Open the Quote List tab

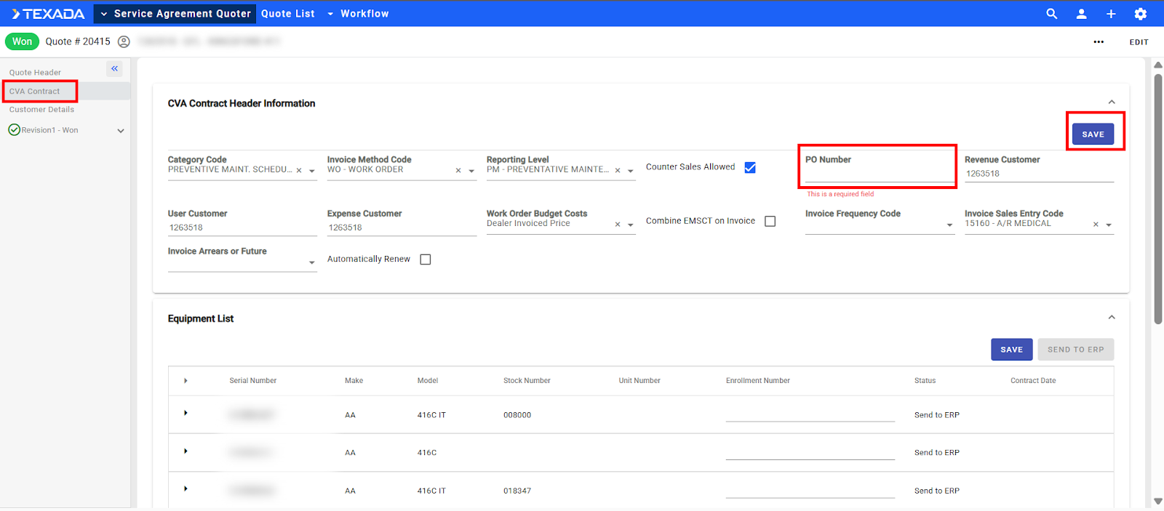[288, 14]
